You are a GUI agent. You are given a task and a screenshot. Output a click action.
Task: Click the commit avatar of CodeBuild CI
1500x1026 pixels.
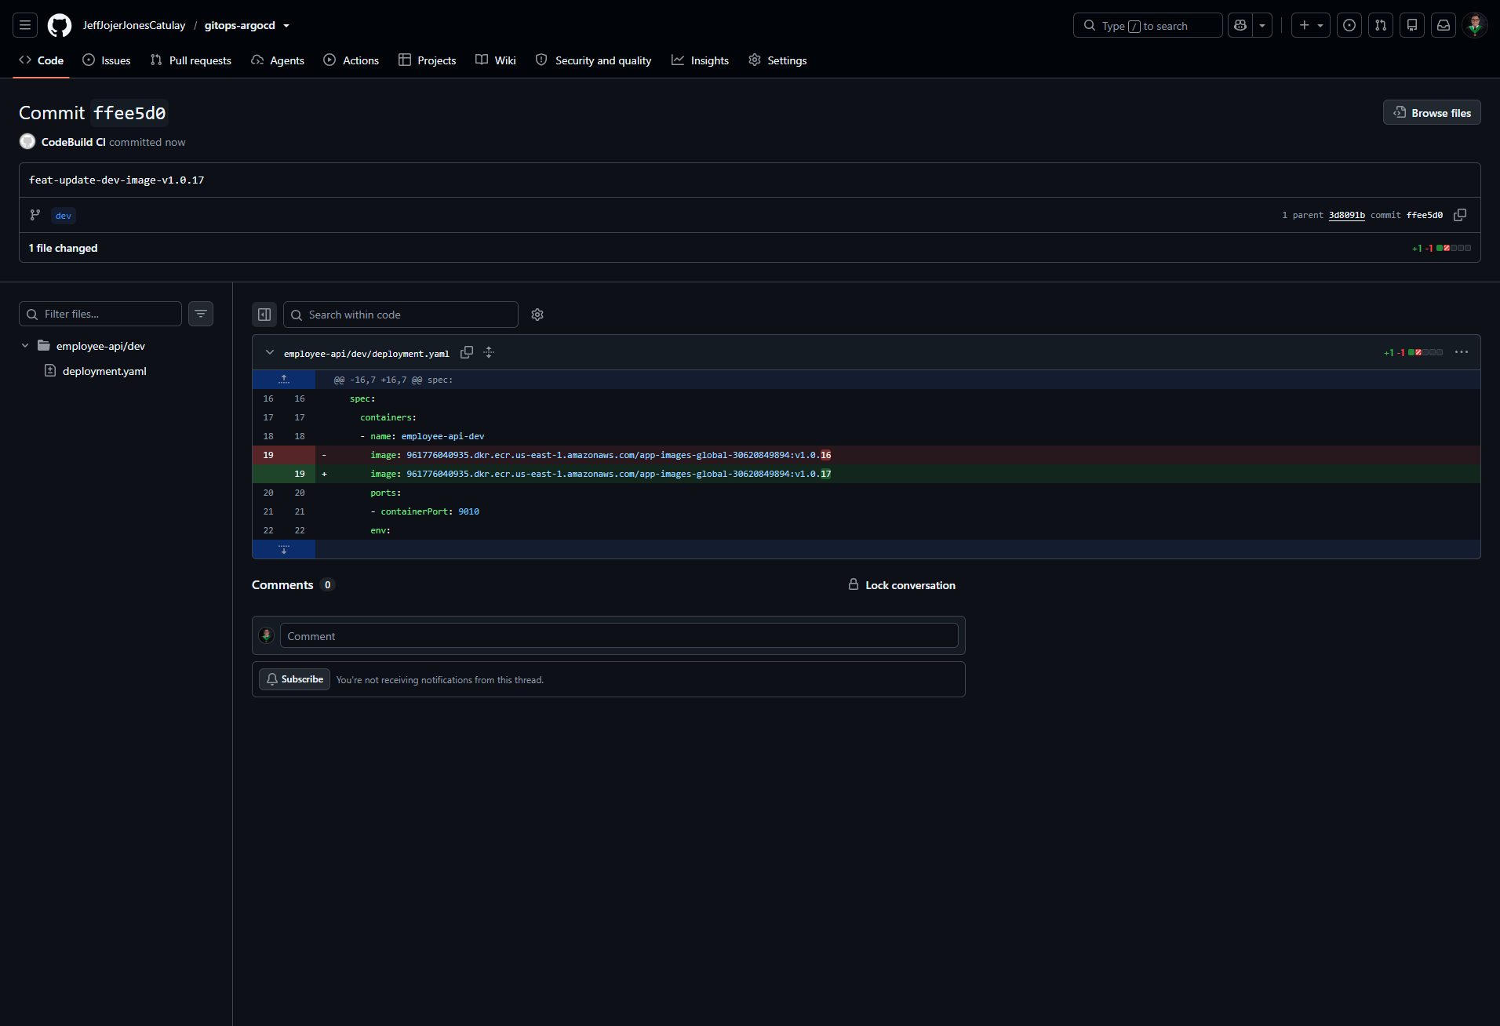click(x=27, y=141)
